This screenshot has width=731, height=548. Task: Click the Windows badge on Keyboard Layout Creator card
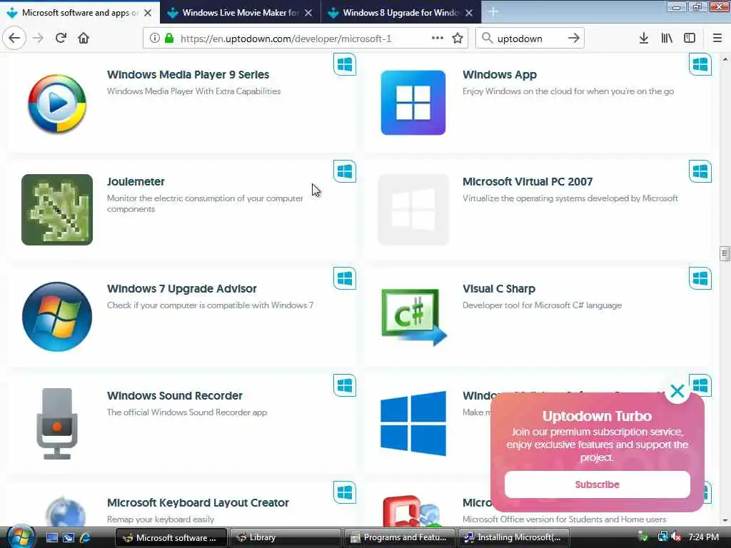click(x=345, y=492)
